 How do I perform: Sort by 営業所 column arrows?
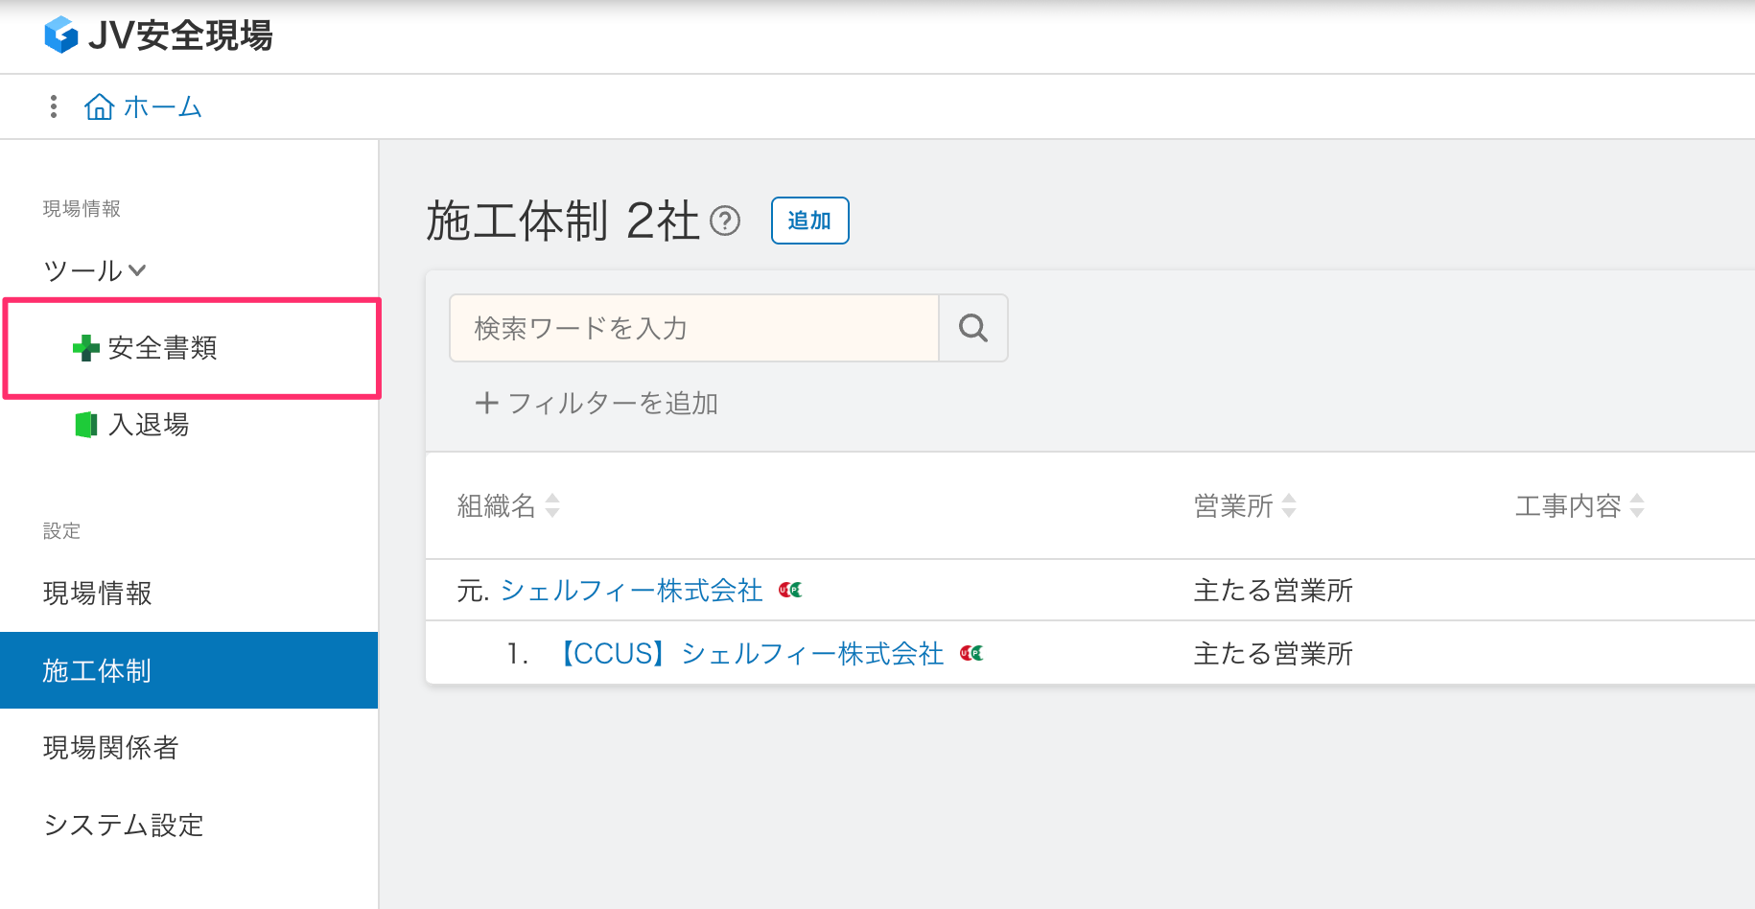coord(1289,505)
